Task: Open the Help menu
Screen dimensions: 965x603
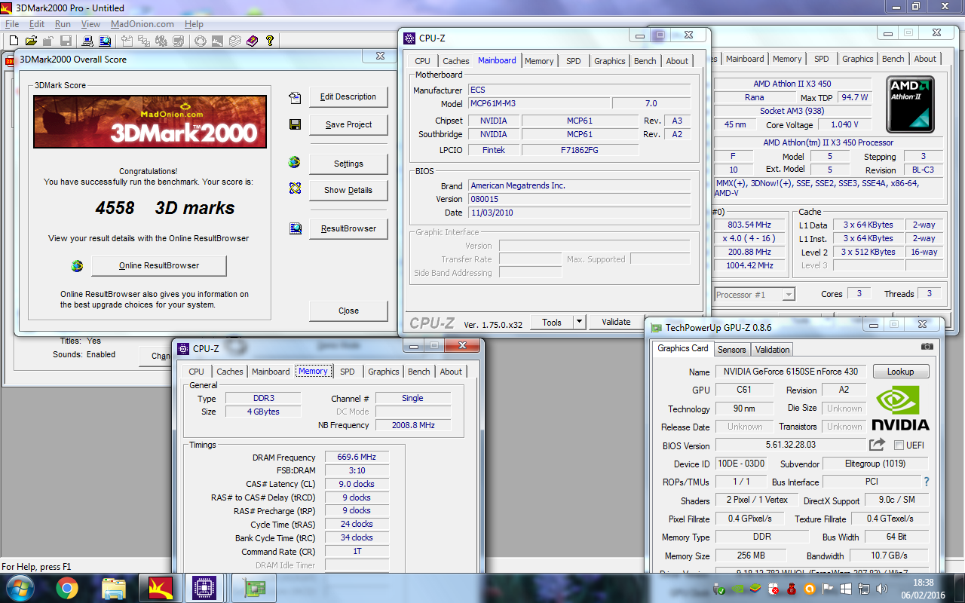Action: 194,24
